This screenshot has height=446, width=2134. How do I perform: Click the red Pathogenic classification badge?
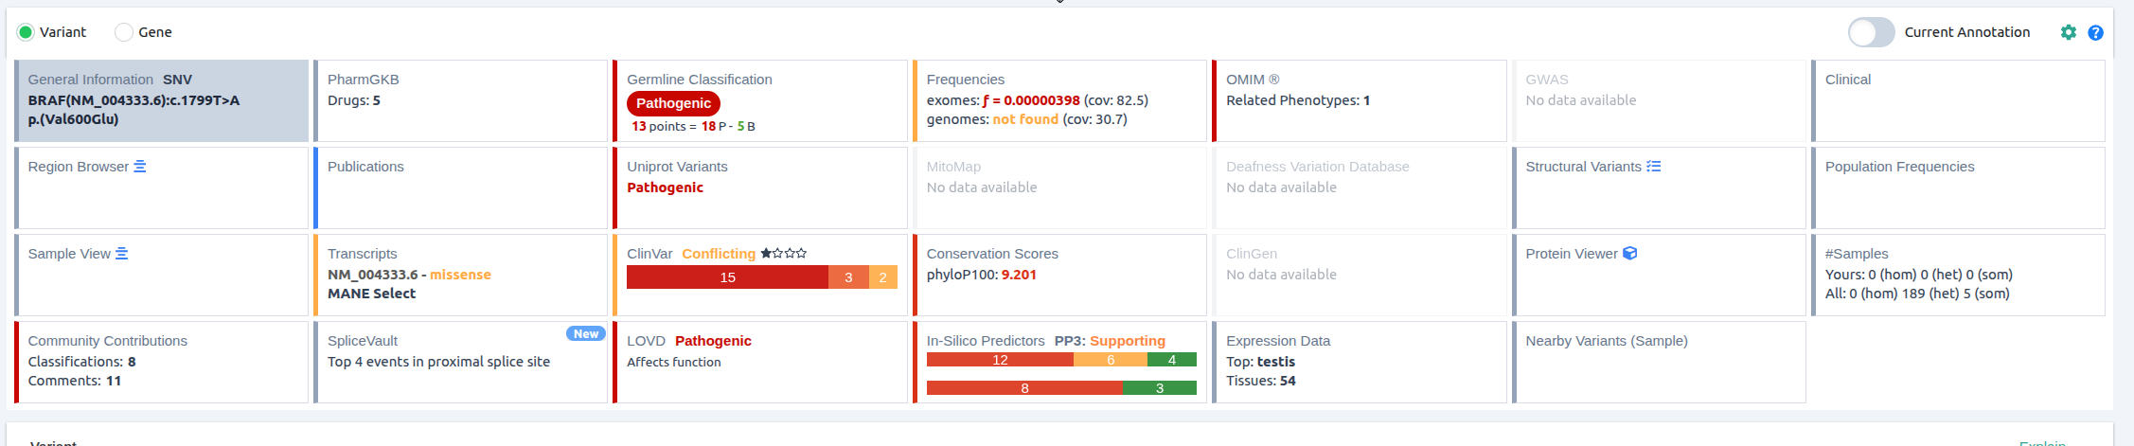pos(673,103)
